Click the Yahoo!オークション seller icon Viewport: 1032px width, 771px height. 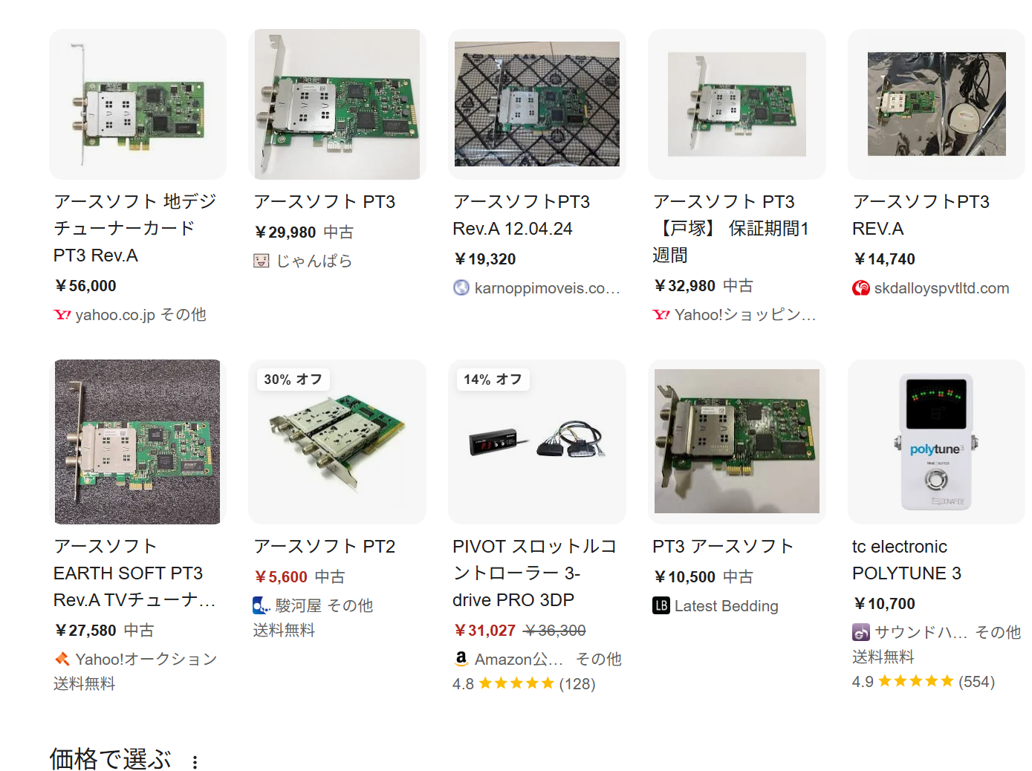62,659
